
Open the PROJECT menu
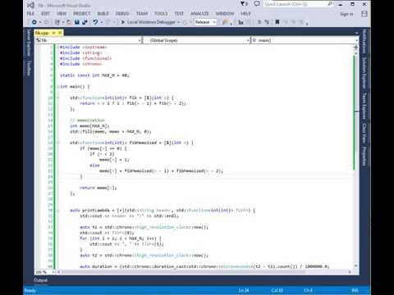[82, 13]
